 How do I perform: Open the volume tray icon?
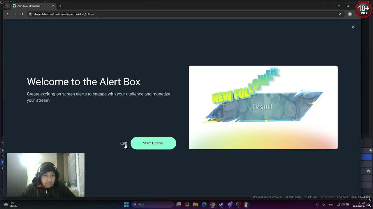pos(343,204)
